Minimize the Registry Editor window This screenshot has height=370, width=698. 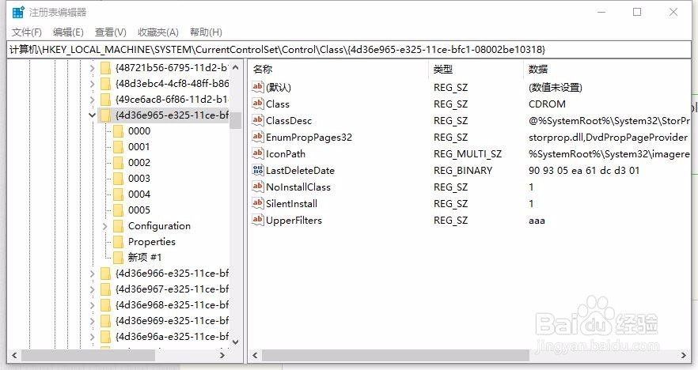click(601, 12)
